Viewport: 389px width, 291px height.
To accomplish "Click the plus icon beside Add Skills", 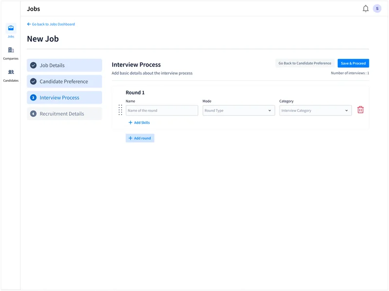I will [x=130, y=123].
